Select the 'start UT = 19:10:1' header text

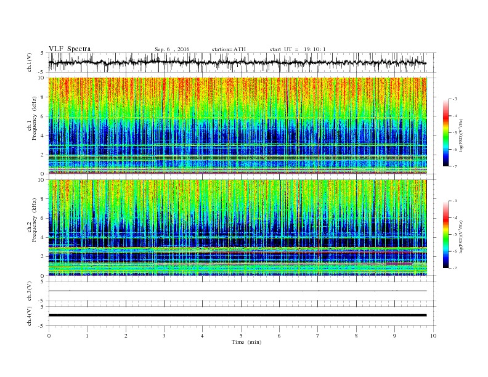298,49
